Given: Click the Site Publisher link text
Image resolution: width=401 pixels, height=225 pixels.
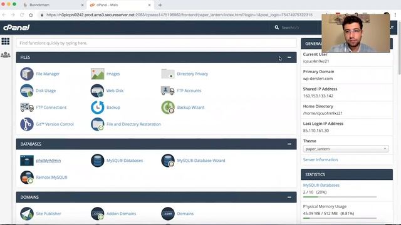Looking at the screenshot, I should pyautogui.click(x=49, y=214).
